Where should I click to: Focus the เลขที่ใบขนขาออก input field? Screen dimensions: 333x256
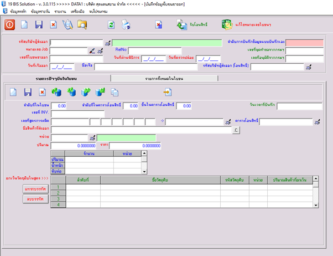click(x=76, y=59)
